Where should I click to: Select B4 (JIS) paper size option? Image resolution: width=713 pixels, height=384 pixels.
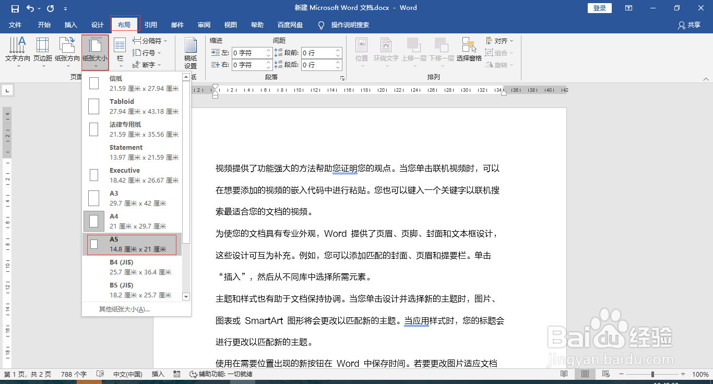133,267
